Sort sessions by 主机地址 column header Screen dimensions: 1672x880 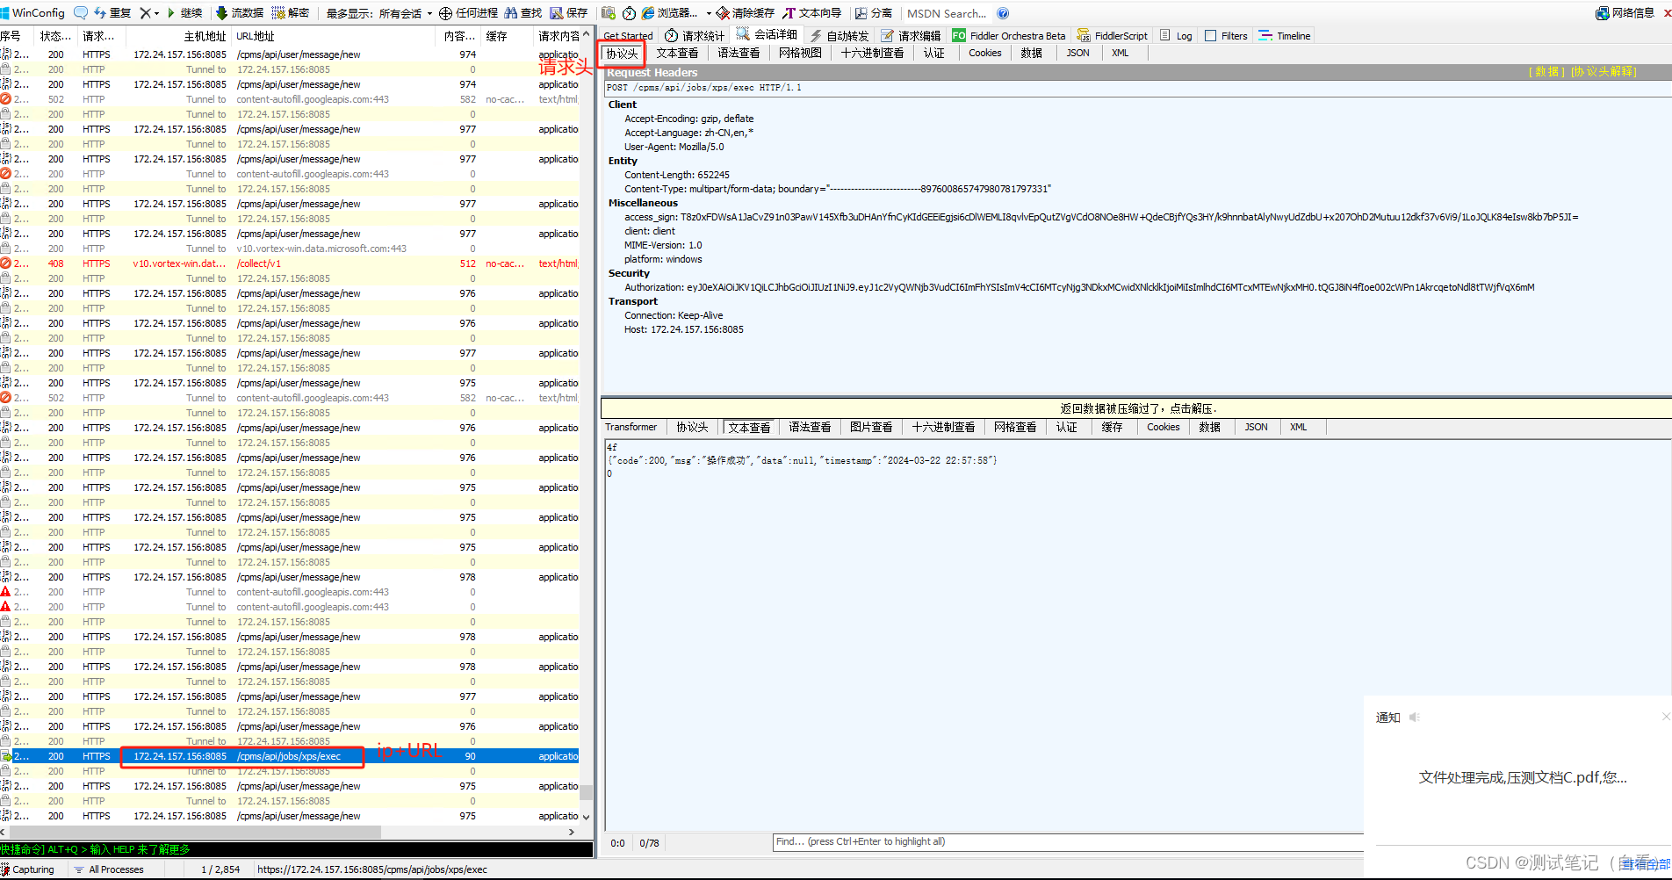tap(177, 36)
